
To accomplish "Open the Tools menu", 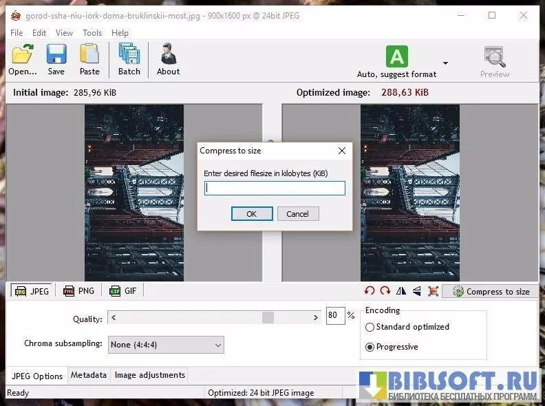I will tap(92, 32).
